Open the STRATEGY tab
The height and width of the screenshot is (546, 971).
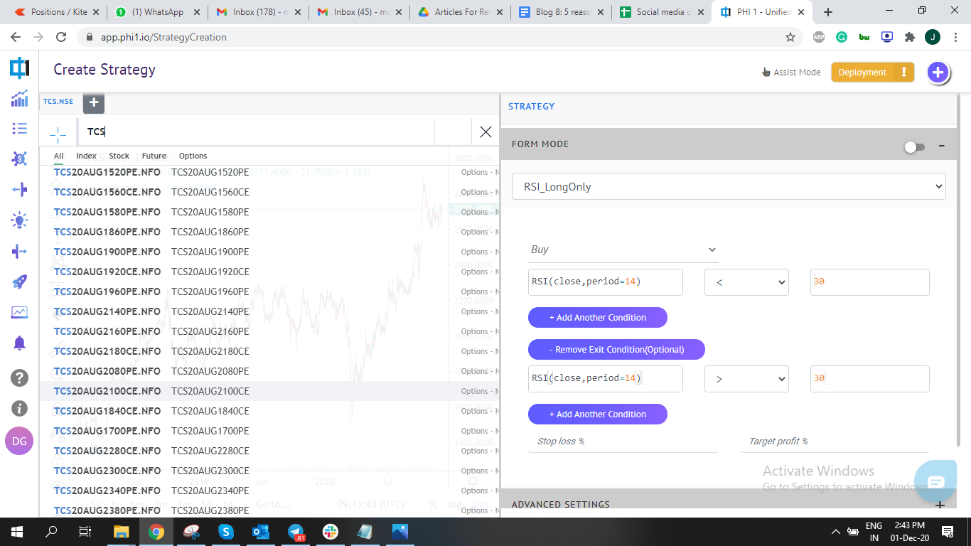pos(531,107)
